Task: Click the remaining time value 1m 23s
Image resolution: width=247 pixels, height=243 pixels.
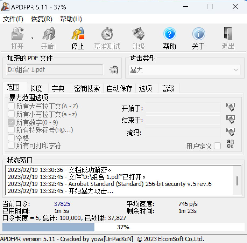Action: click(188, 211)
